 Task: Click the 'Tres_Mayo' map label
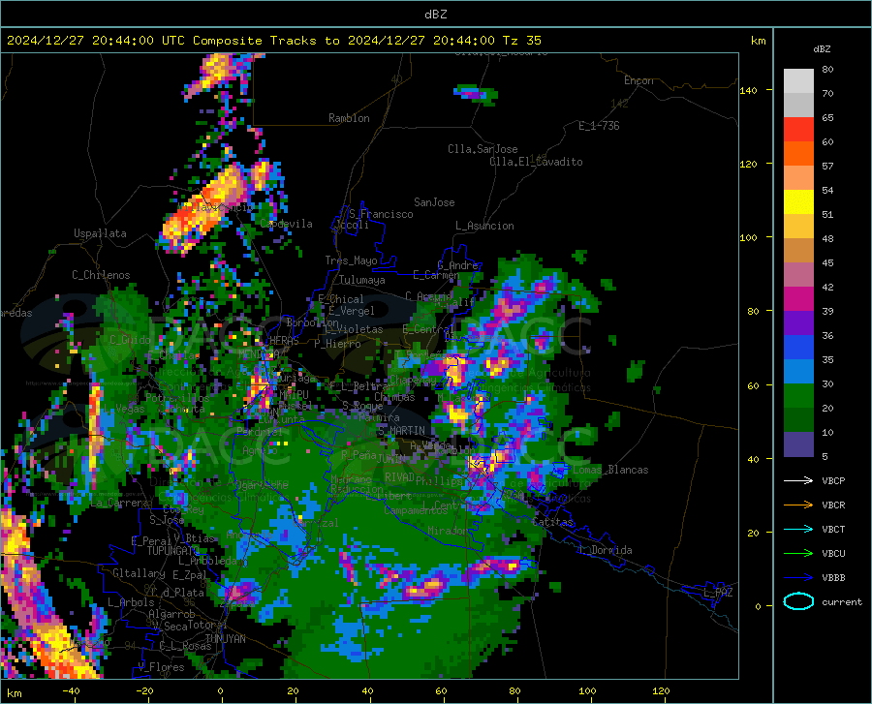click(351, 260)
